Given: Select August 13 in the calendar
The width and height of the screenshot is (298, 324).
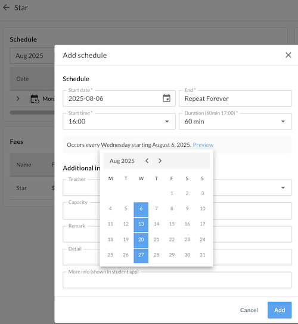Looking at the screenshot, I should point(141,224).
